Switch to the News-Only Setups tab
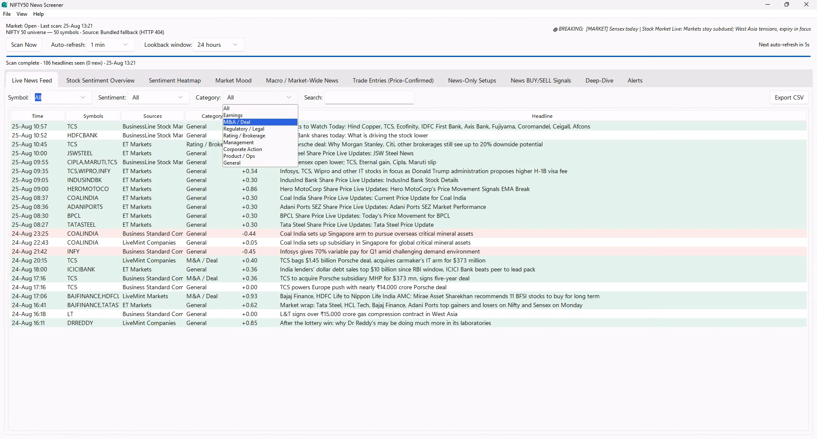The width and height of the screenshot is (817, 439). [472, 80]
